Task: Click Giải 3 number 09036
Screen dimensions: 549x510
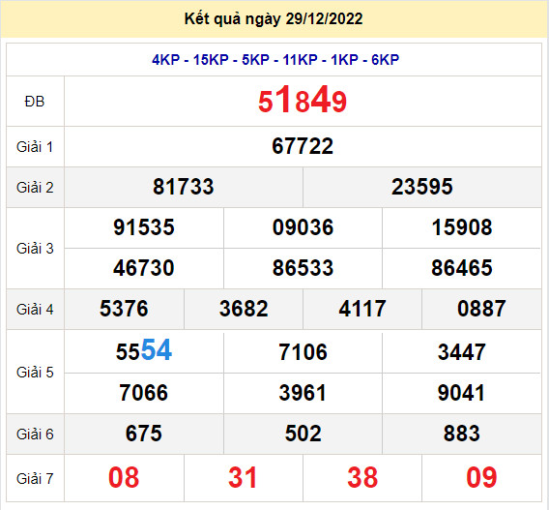Action: [x=303, y=227]
